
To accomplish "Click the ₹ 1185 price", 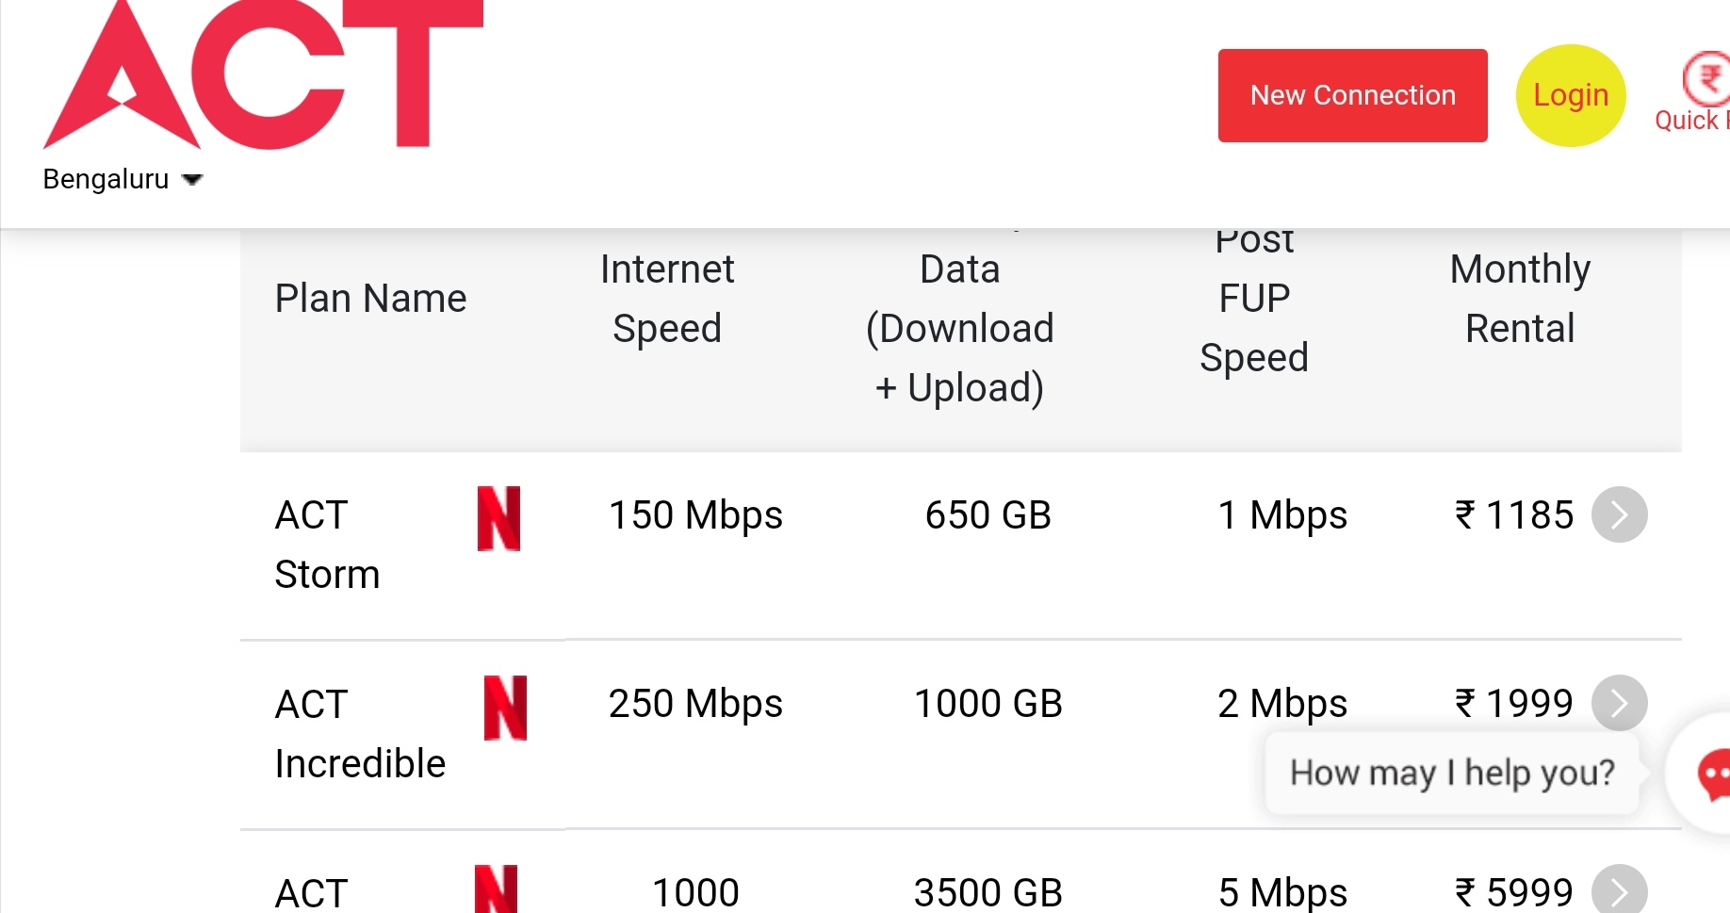I will (x=1514, y=514).
